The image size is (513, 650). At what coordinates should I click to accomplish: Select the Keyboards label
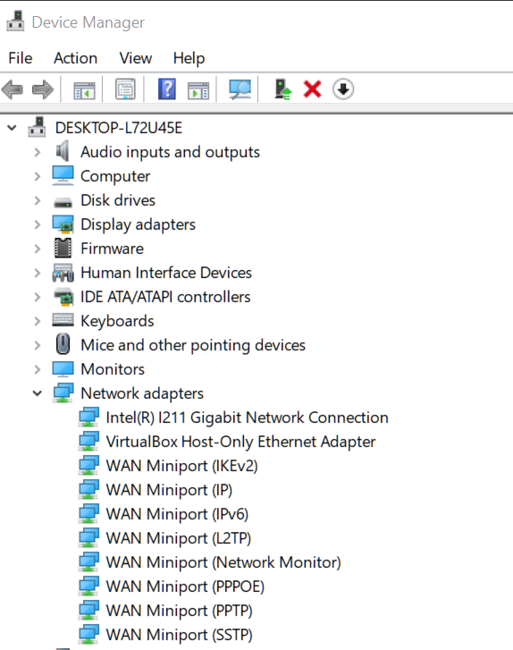point(117,321)
